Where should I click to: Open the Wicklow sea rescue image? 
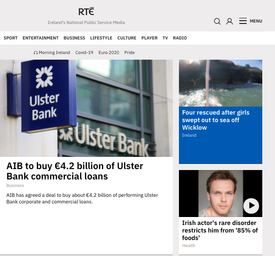pos(221,83)
